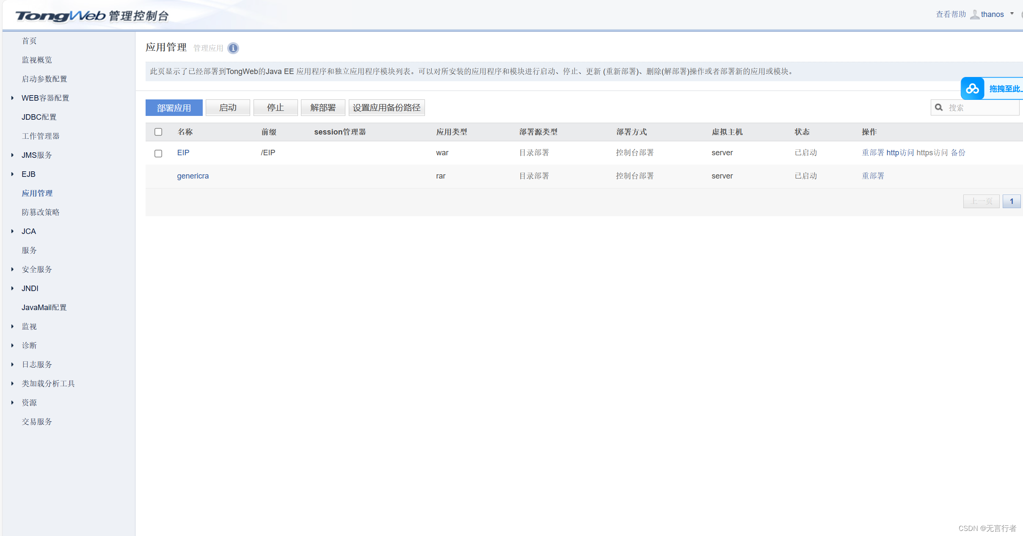The width and height of the screenshot is (1023, 536).
Task: Click the thanos user avatar icon
Action: click(x=974, y=14)
